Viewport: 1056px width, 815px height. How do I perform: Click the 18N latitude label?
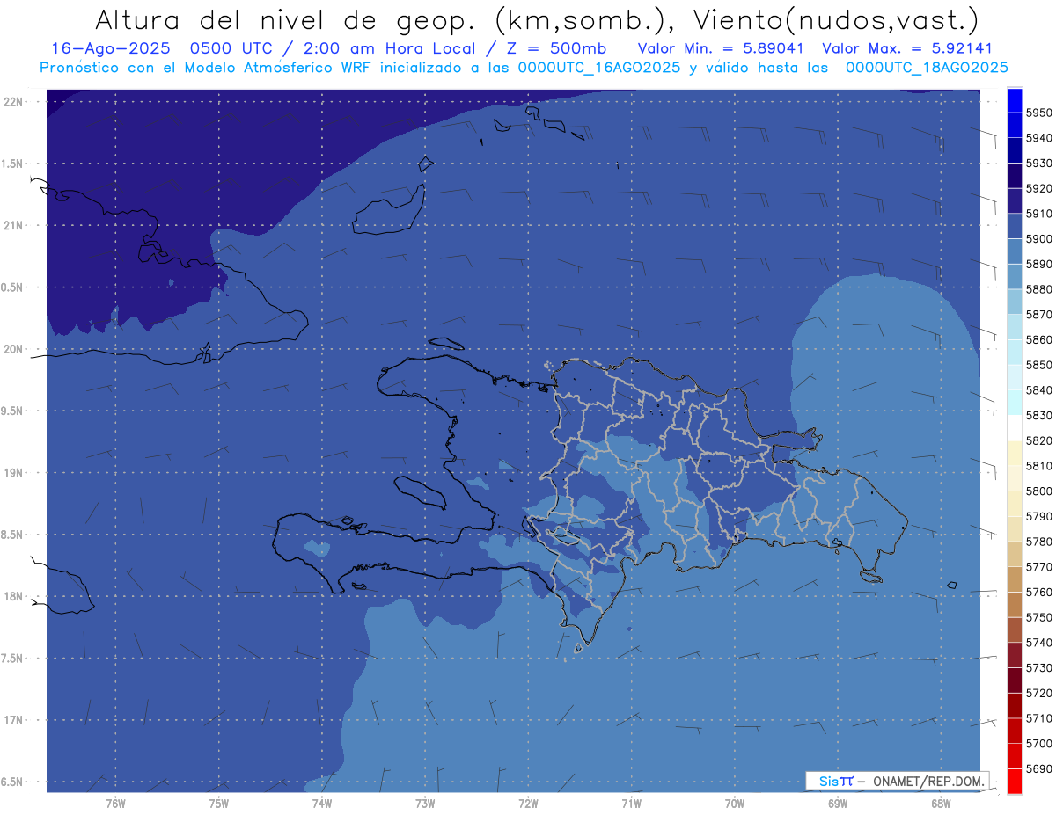tap(13, 596)
